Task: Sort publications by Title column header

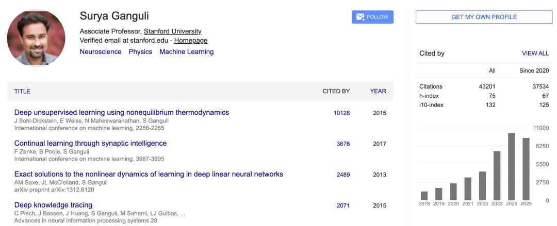Action: [x=22, y=91]
